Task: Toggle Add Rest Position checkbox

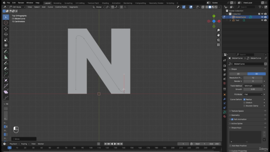Action: 230,146
